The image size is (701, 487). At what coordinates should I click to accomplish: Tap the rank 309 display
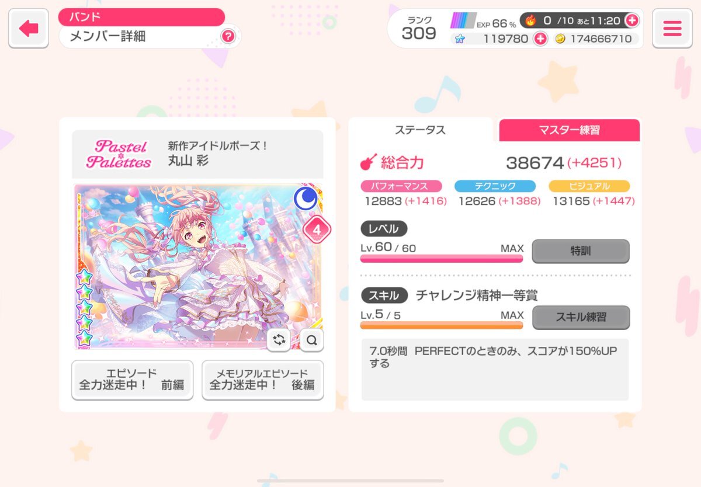tap(419, 28)
